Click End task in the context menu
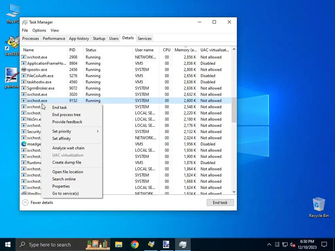The image size is (335, 251). click(60, 107)
